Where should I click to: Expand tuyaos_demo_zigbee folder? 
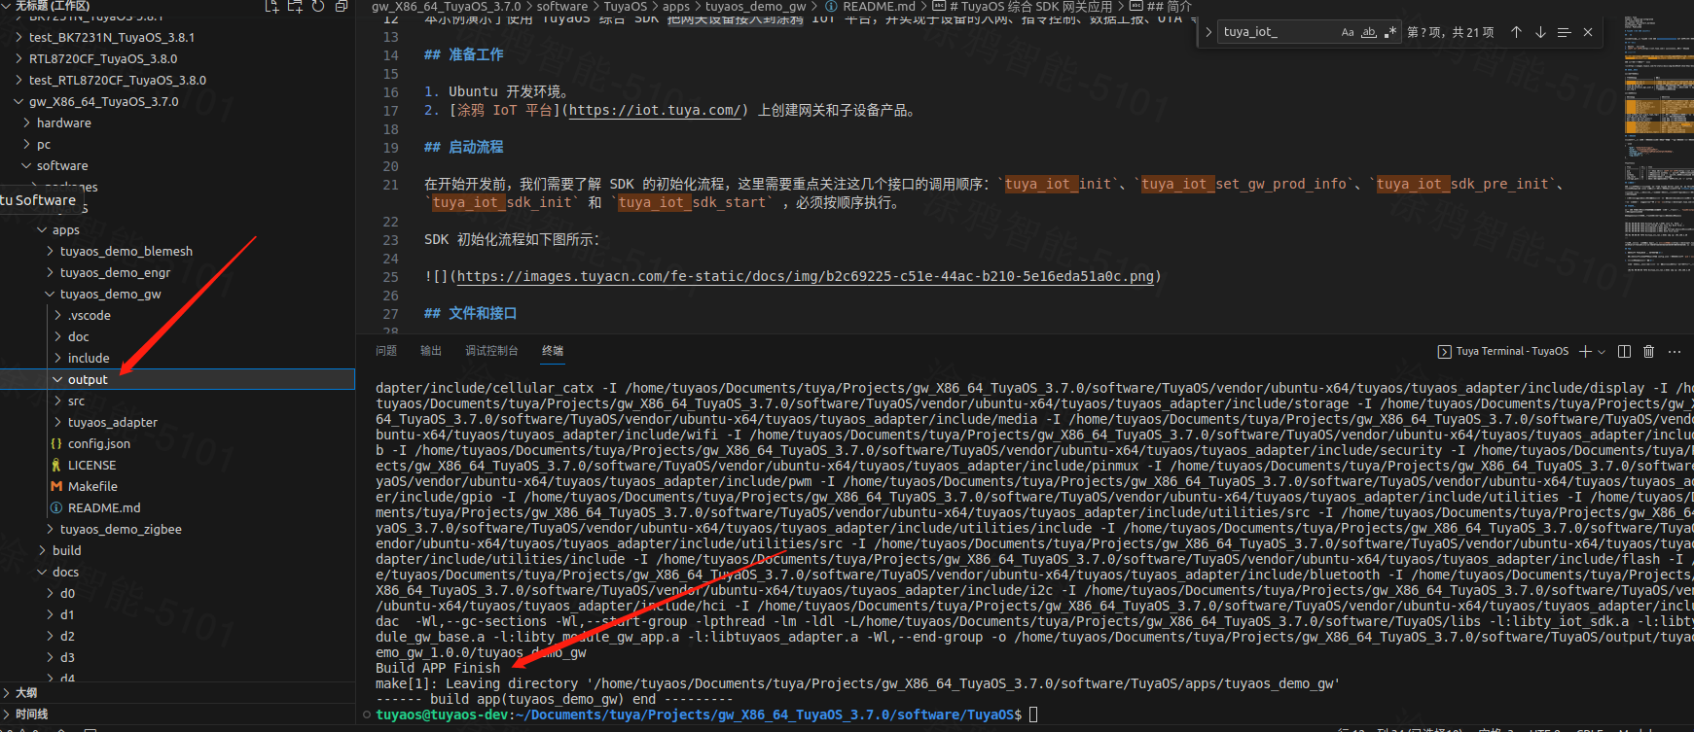coord(177,530)
